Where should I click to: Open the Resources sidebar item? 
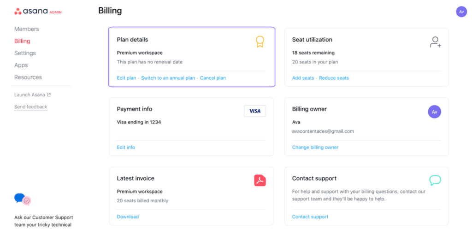pyautogui.click(x=28, y=77)
